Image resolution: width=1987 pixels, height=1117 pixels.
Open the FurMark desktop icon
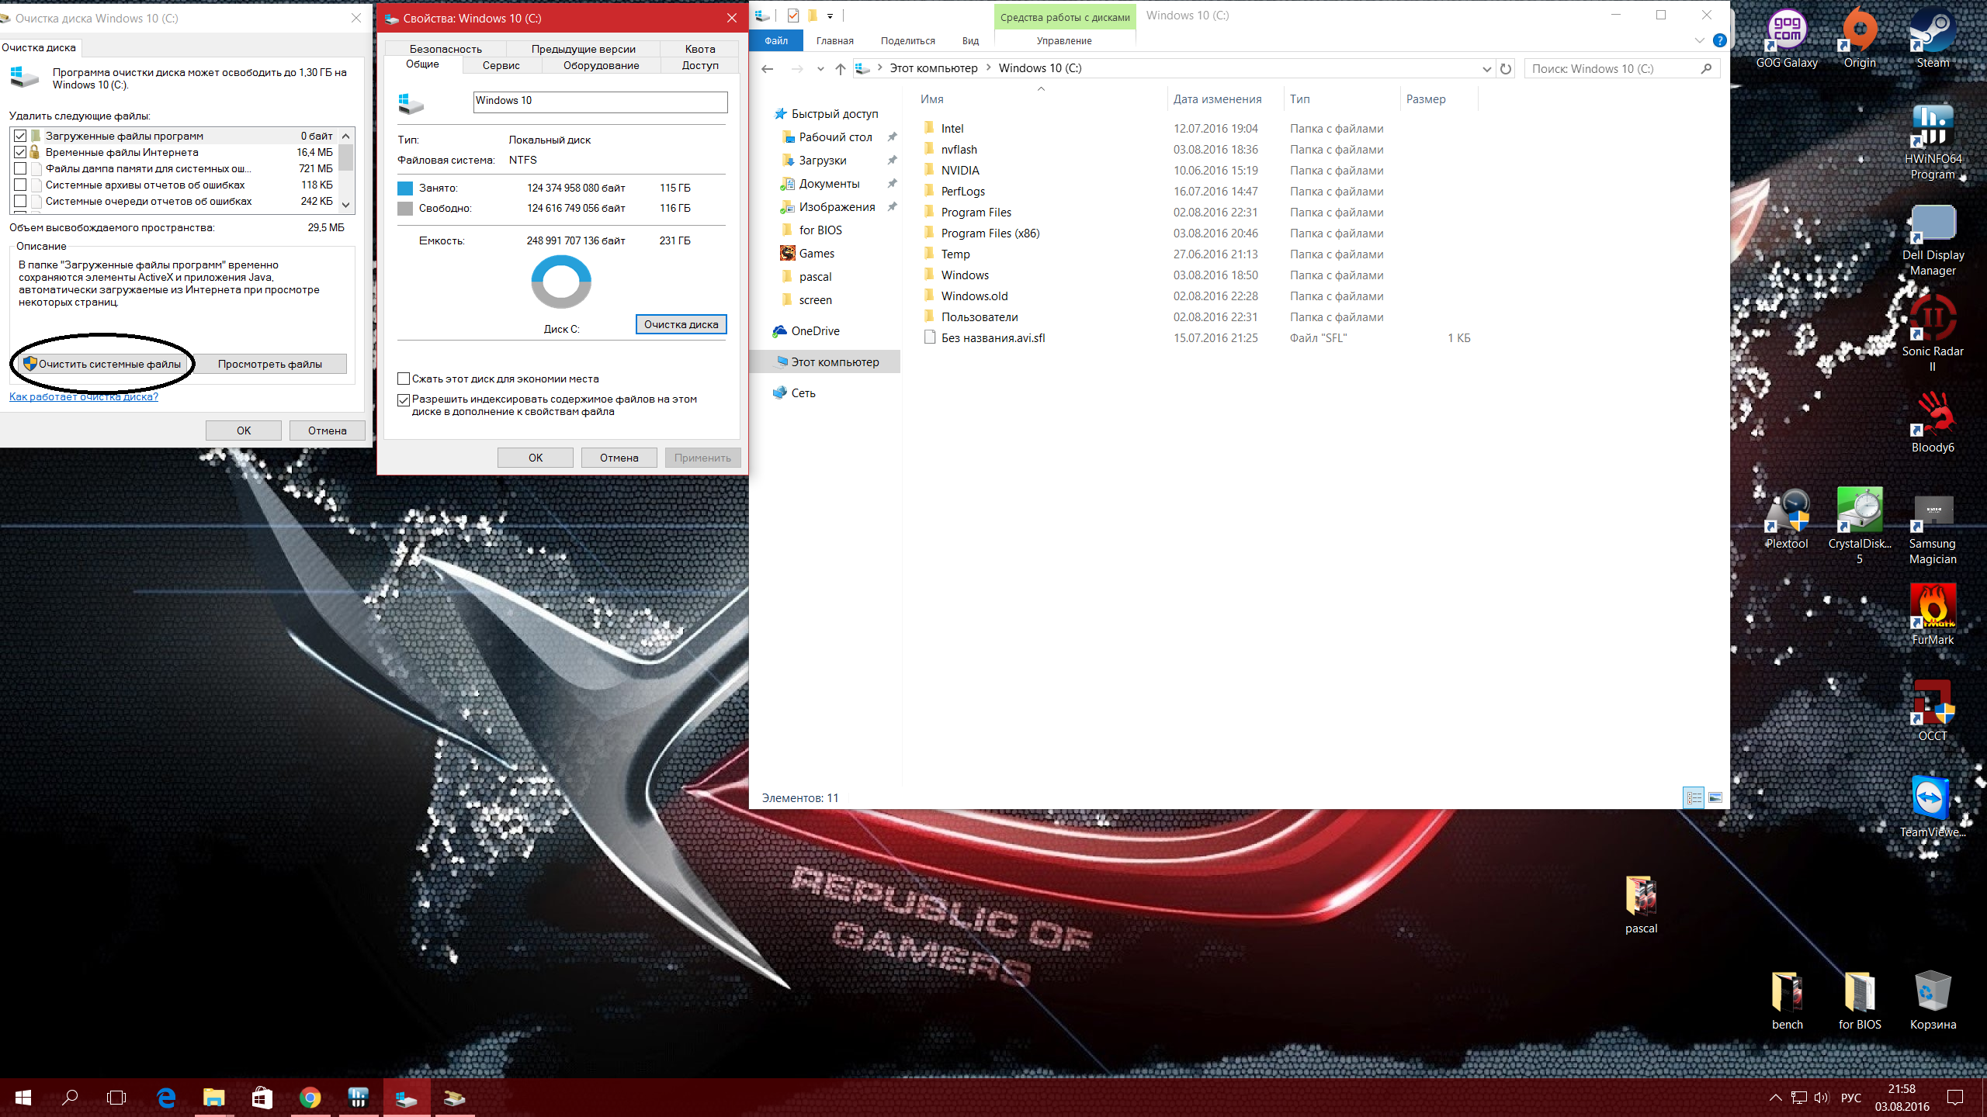[x=1932, y=607]
